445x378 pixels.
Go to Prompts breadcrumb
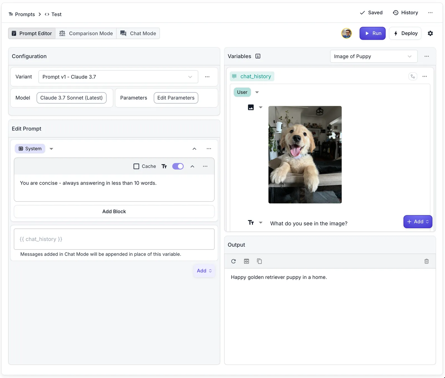click(x=22, y=14)
